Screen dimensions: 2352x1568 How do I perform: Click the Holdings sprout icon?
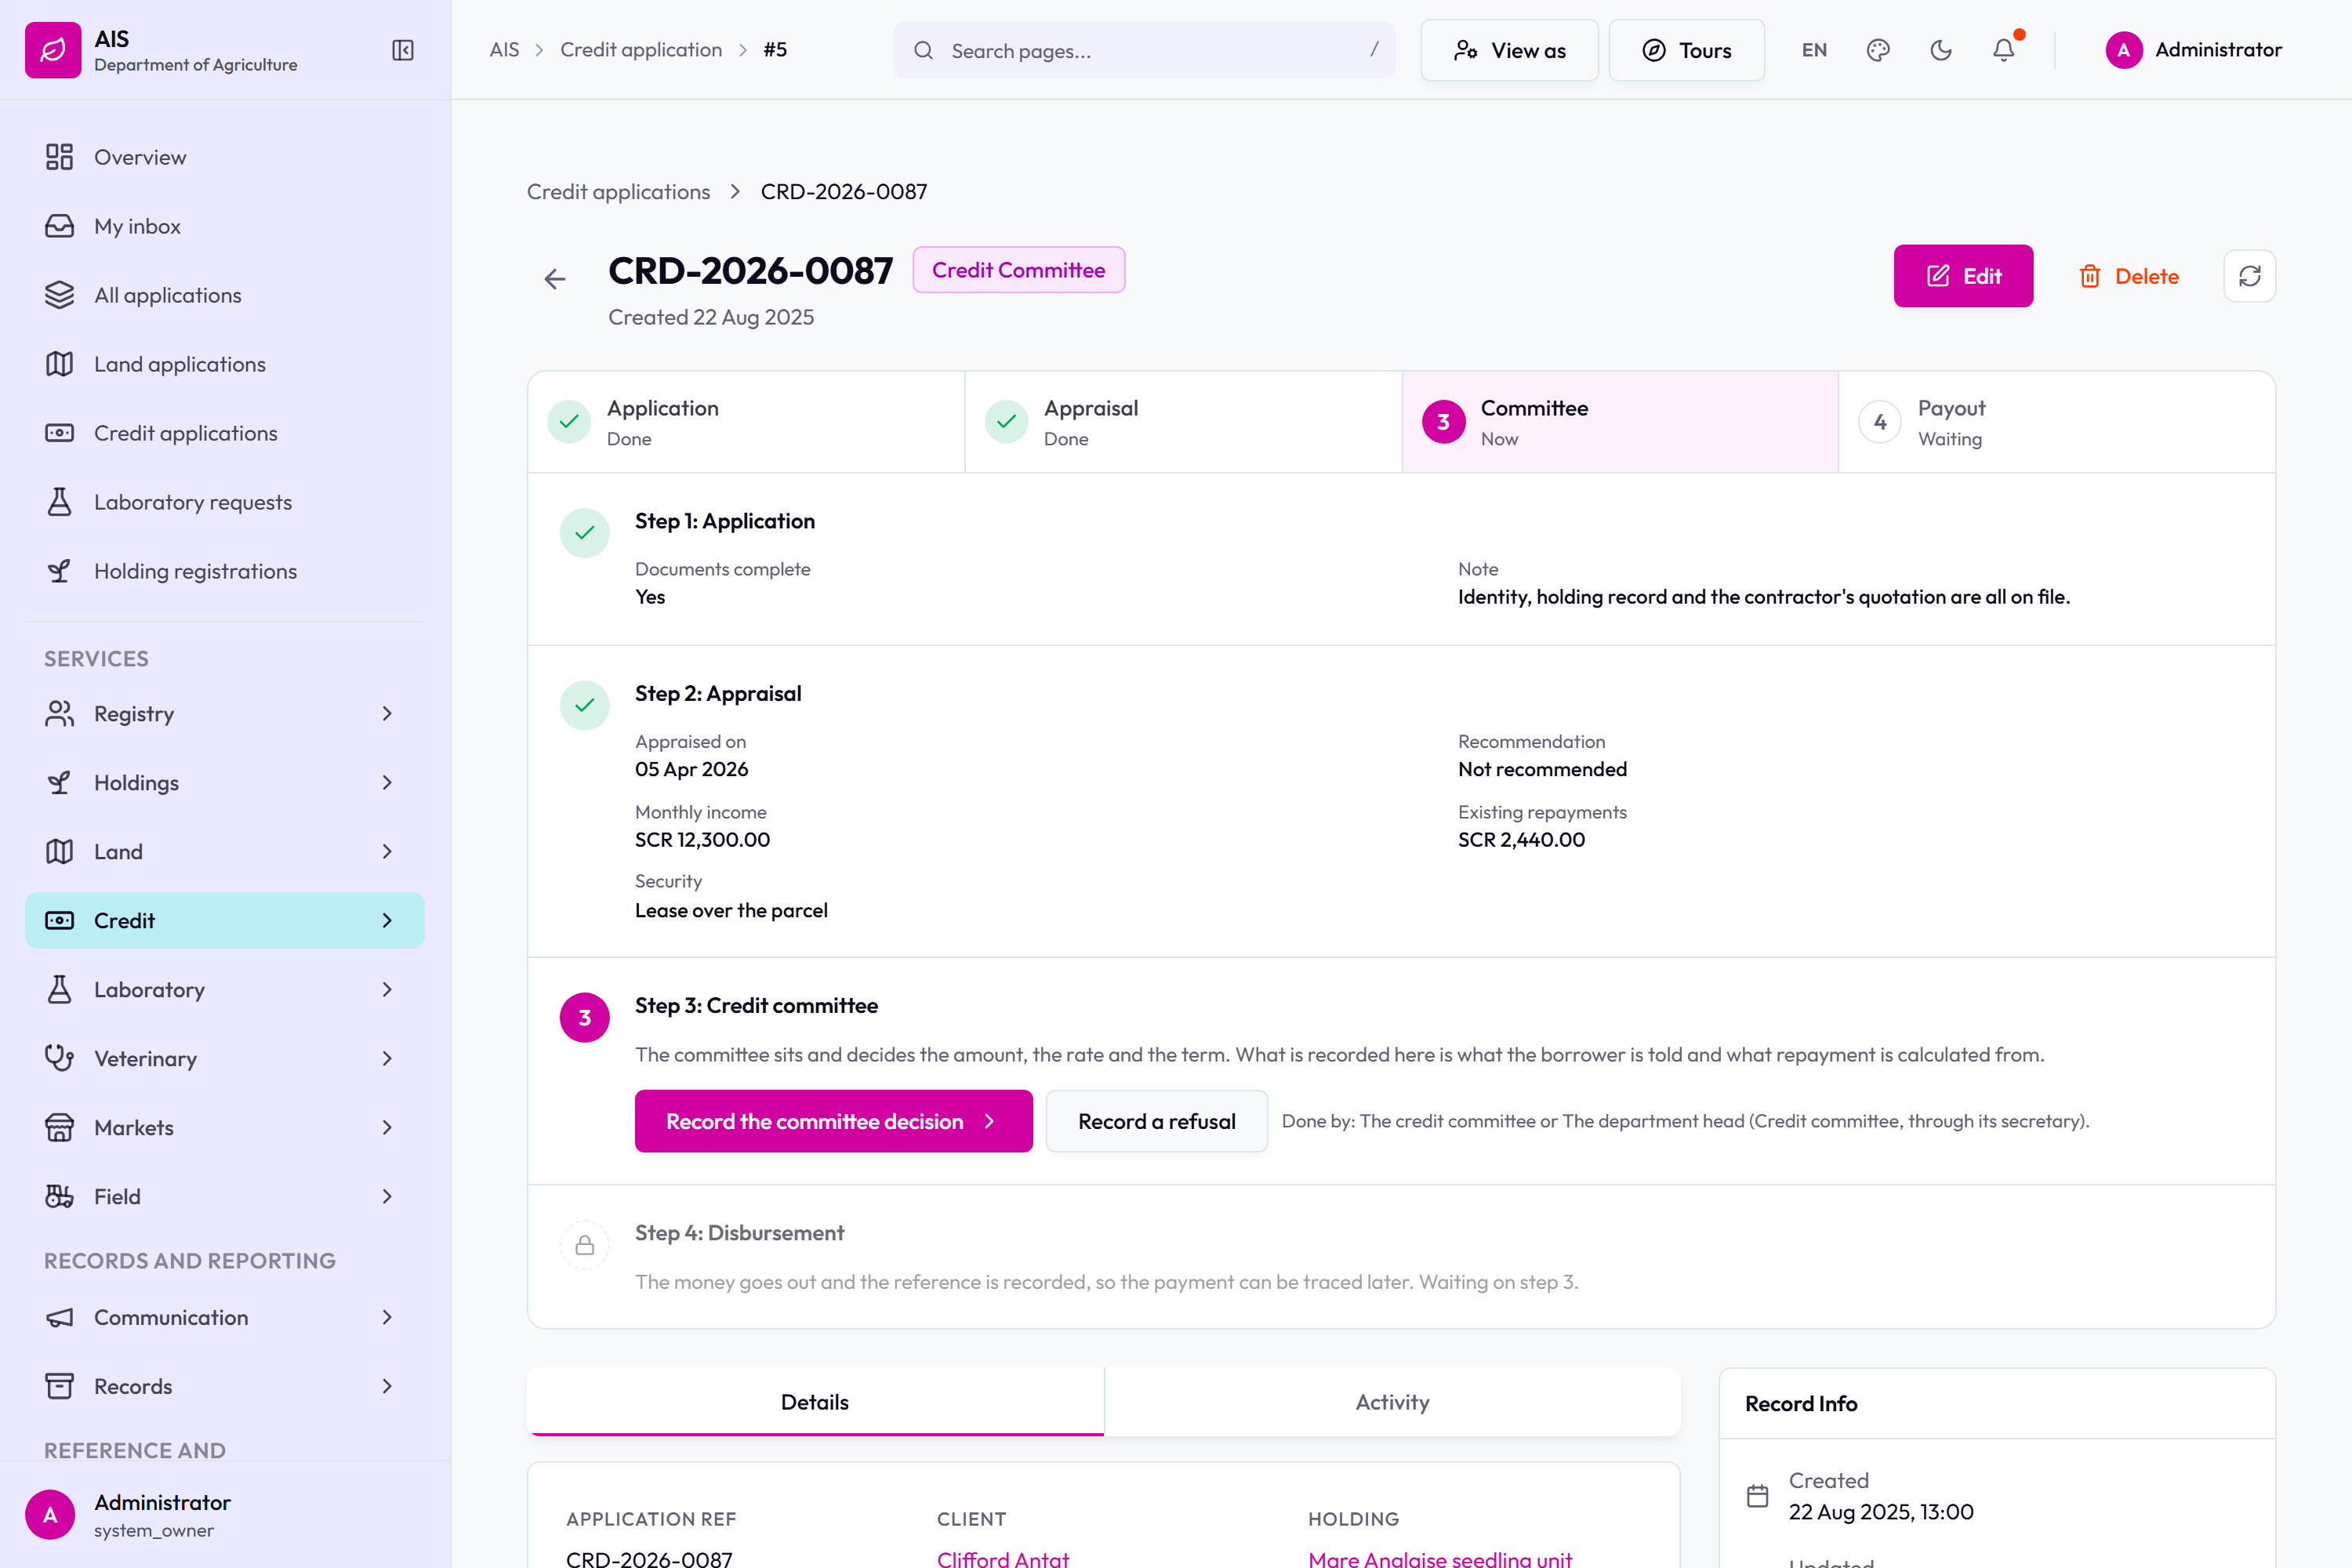59,783
